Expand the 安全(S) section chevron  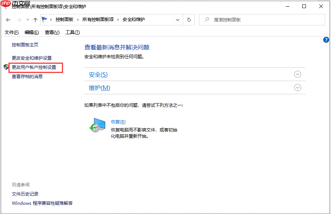point(297,74)
